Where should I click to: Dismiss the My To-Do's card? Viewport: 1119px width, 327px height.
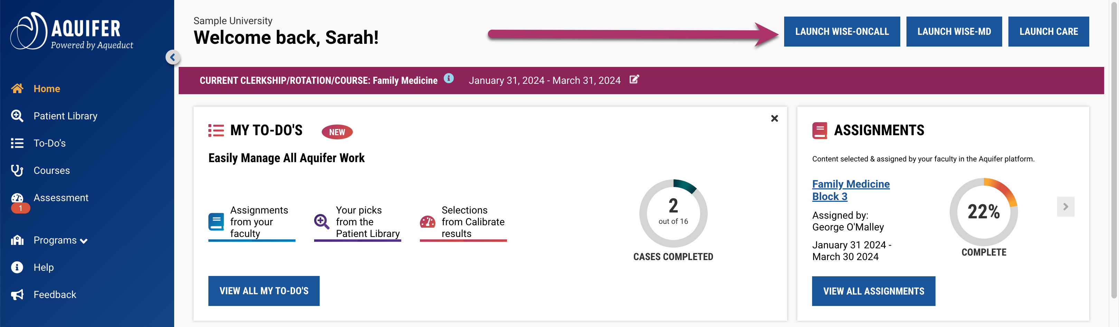click(x=774, y=118)
